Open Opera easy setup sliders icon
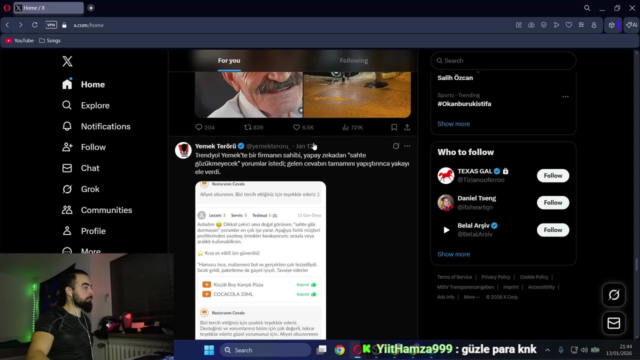Viewport: 640px width, 360px height. click(581, 25)
